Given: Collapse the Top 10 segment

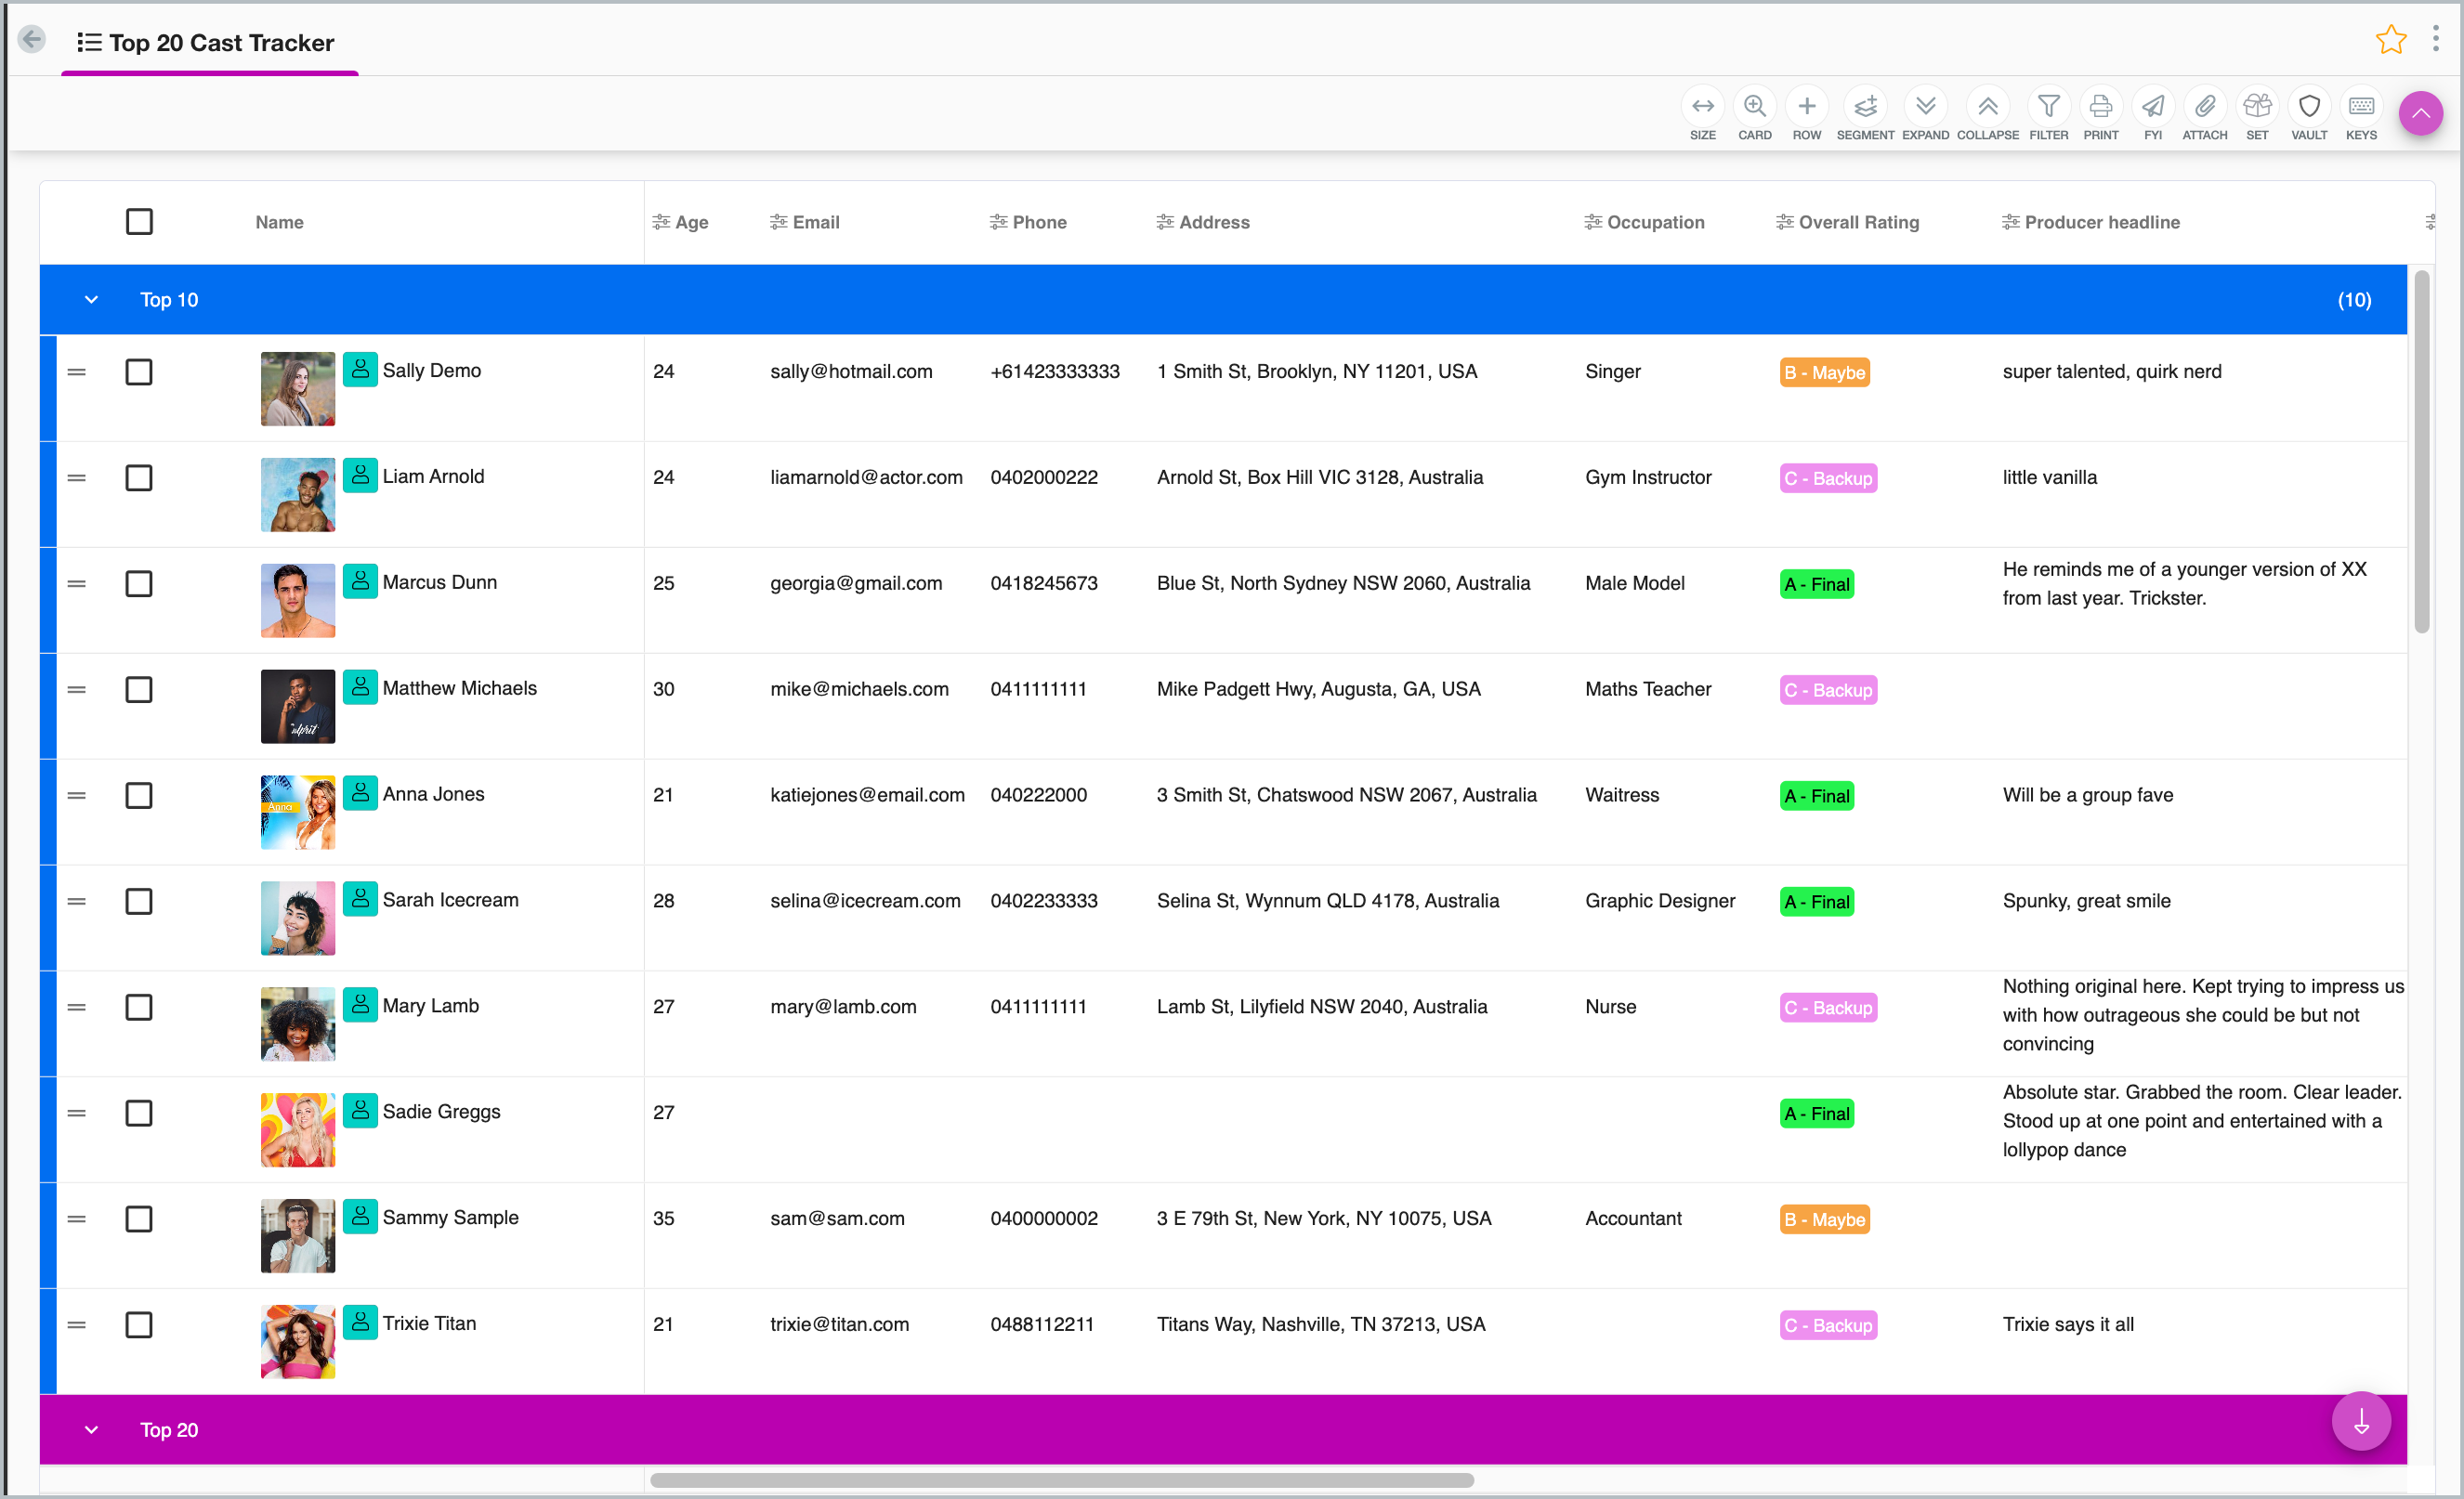Looking at the screenshot, I should [91, 300].
